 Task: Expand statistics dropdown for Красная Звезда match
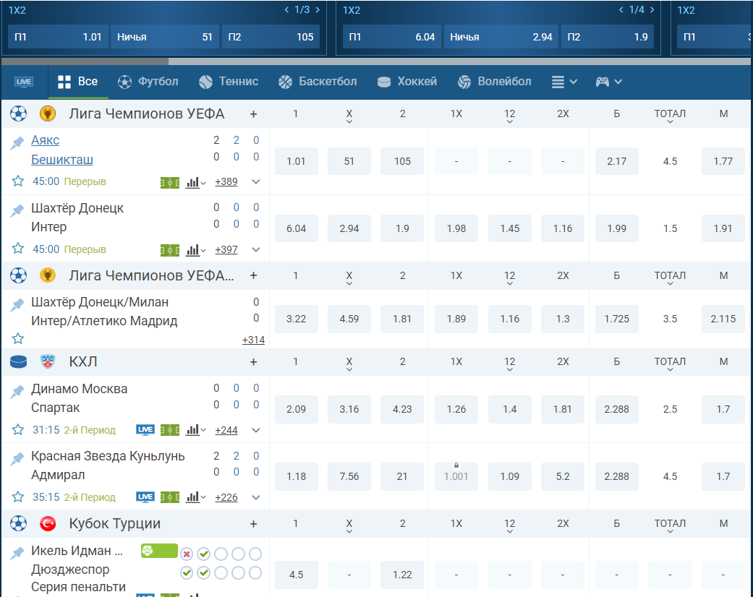click(196, 497)
